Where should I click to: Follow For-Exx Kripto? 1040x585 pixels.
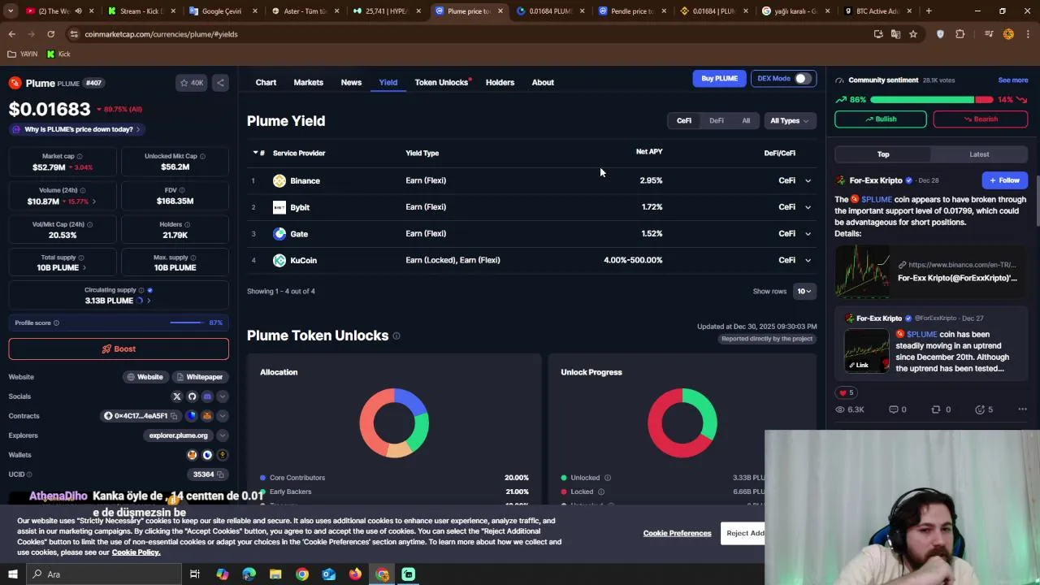[1004, 180]
